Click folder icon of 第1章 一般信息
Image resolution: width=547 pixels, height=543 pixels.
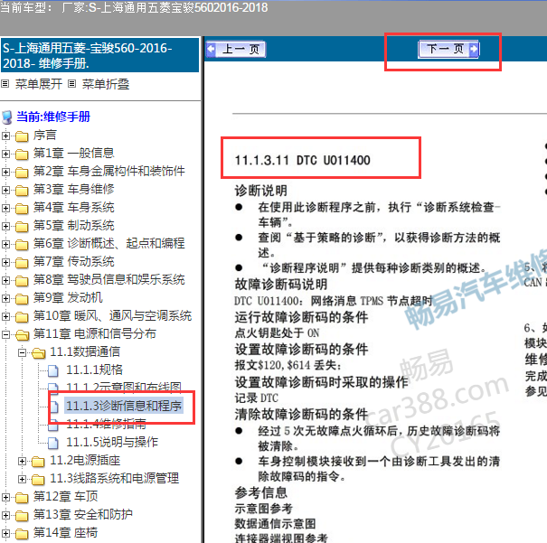coord(22,154)
